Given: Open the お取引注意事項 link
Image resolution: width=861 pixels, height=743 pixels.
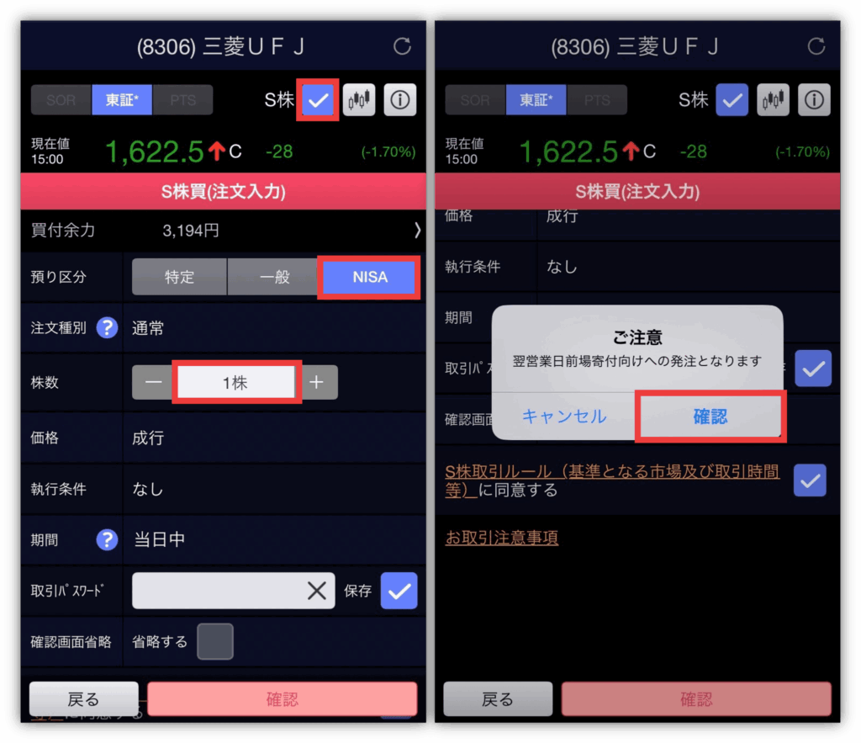Looking at the screenshot, I should pos(502,537).
